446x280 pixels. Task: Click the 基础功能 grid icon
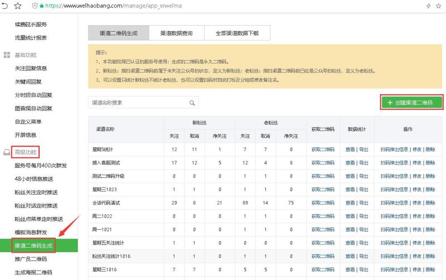click(x=7, y=55)
